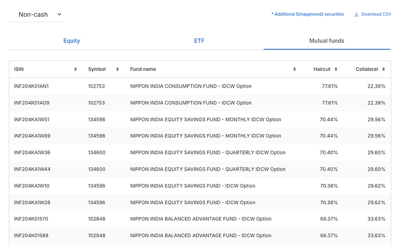401x246 pixels.
Task: Sort by Haircut column arrows
Action: [336, 69]
